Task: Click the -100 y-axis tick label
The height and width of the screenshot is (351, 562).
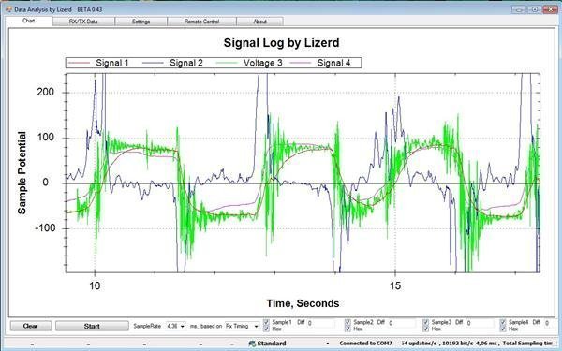Action: tap(46, 227)
